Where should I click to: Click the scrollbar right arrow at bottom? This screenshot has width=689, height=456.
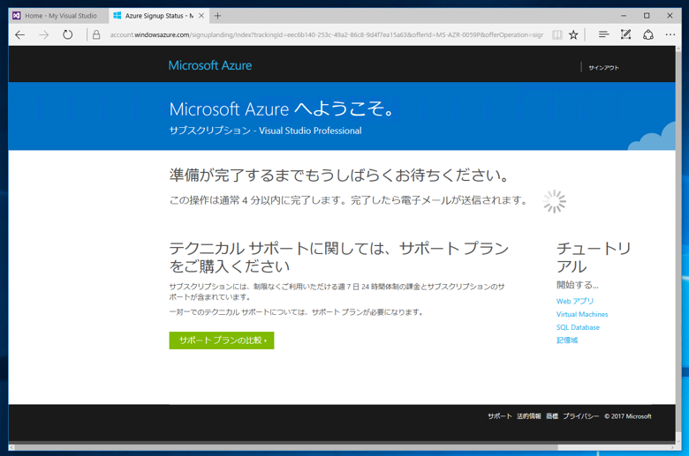pos(672,447)
